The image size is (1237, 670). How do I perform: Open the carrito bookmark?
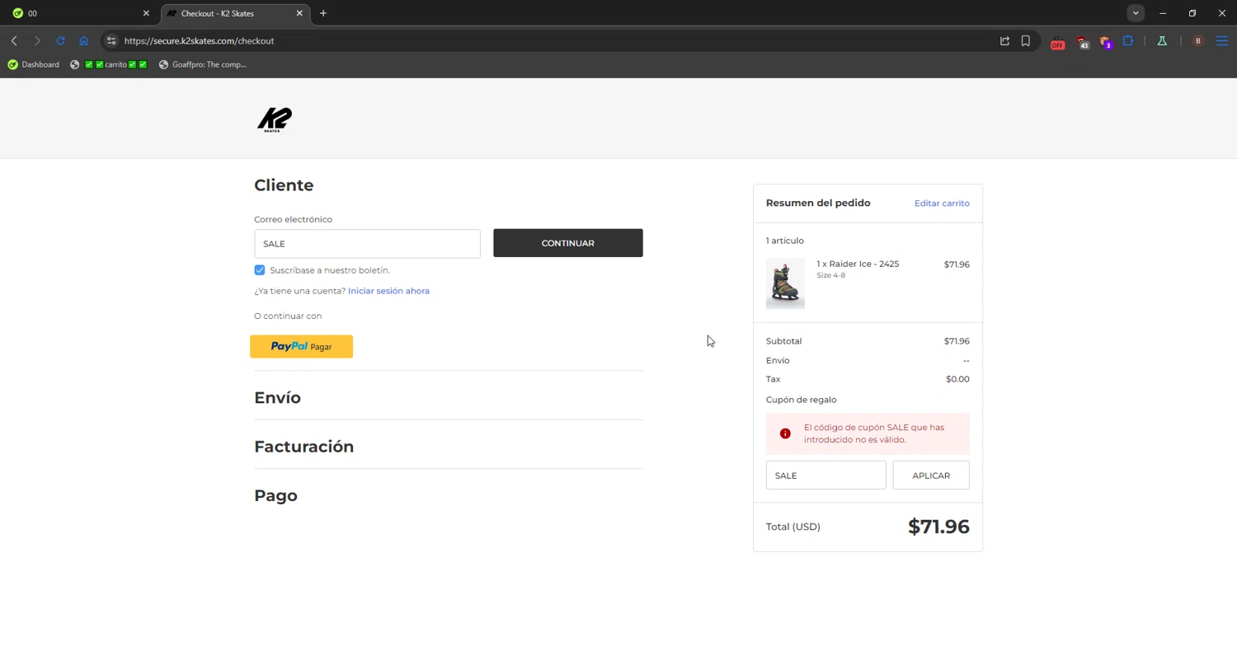coord(109,64)
